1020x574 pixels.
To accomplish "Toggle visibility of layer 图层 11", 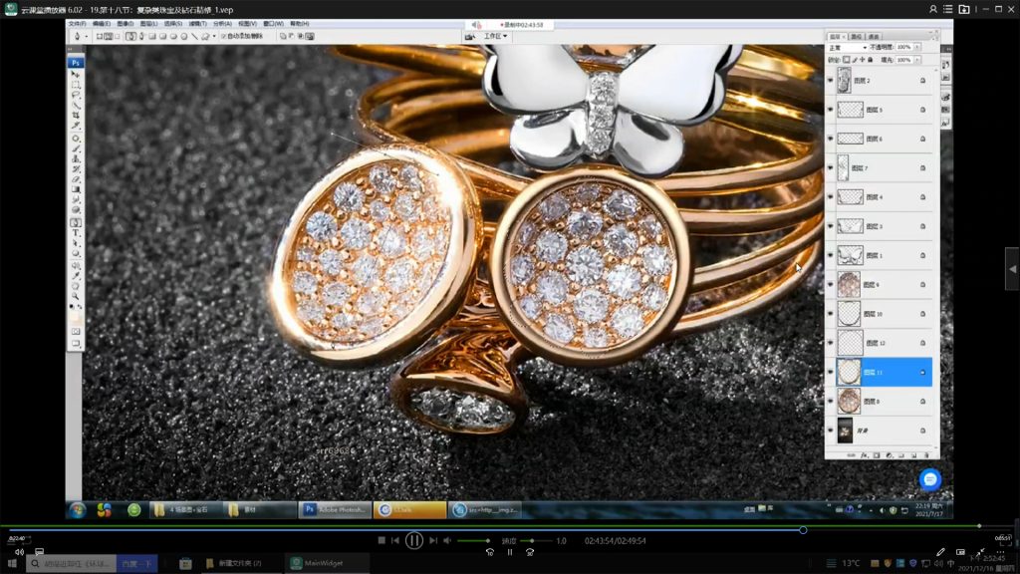I will [831, 372].
